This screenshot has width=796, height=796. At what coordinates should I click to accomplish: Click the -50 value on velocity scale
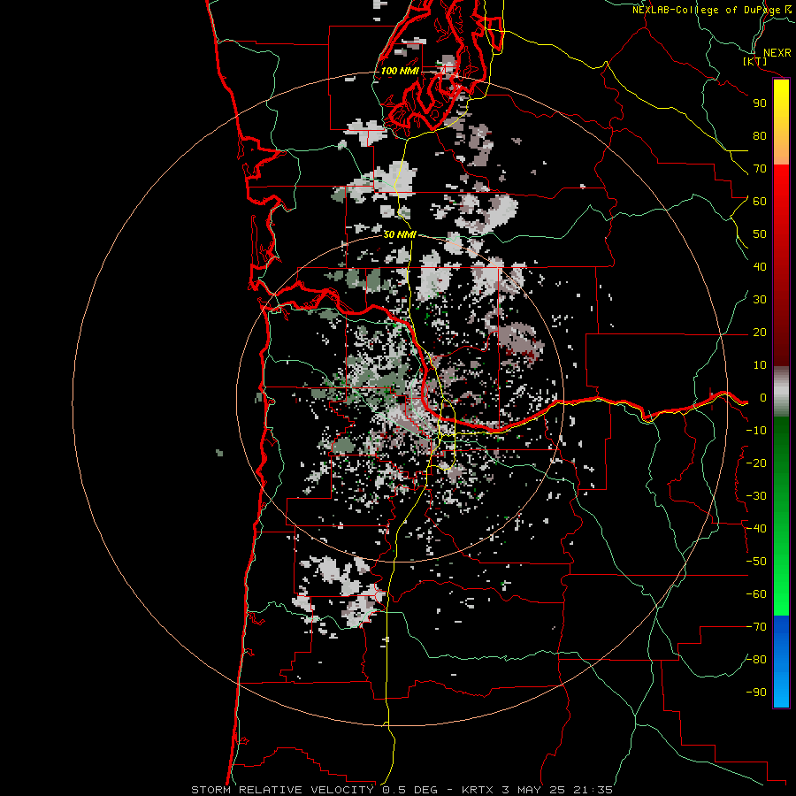(x=756, y=562)
